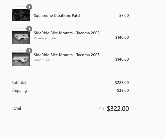Click the Subtotal label
165x139 pixels.
[x=19, y=83]
